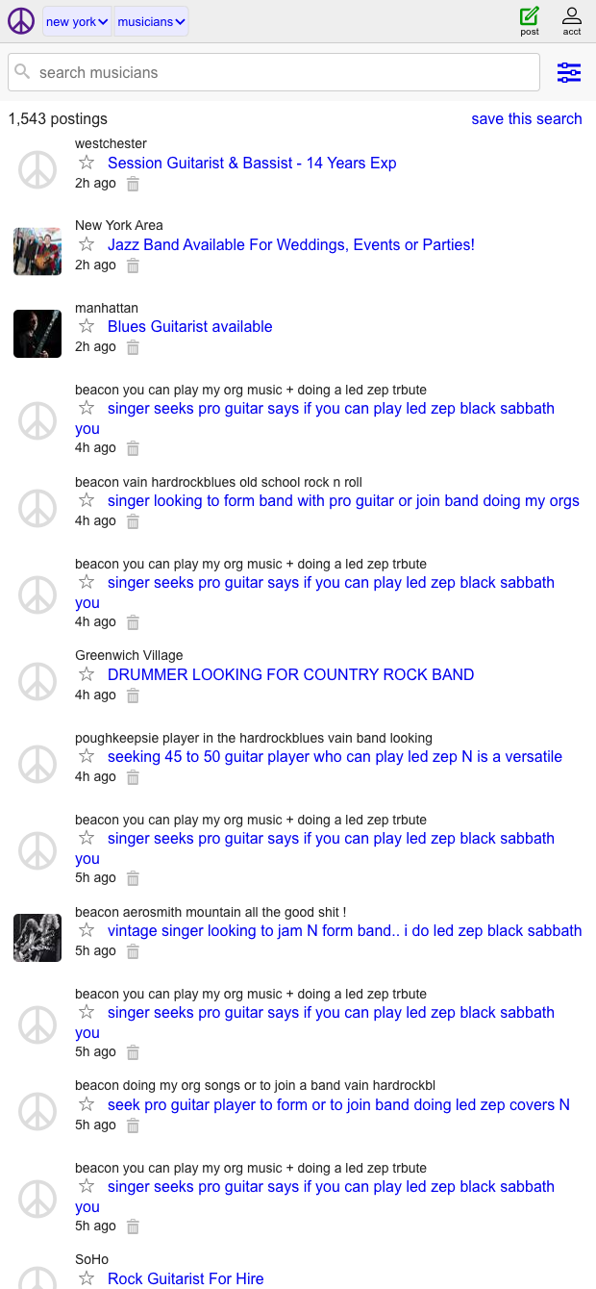
Task: Open the new york location dropdown
Action: click(x=76, y=20)
